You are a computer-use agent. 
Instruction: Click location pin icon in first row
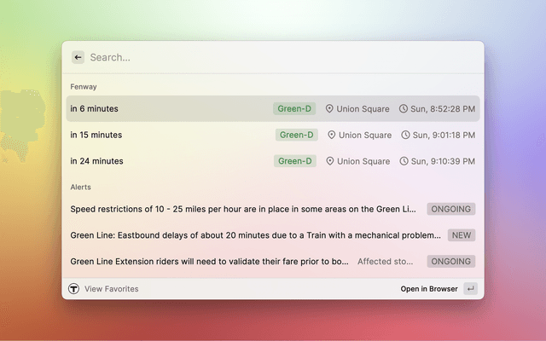(329, 109)
